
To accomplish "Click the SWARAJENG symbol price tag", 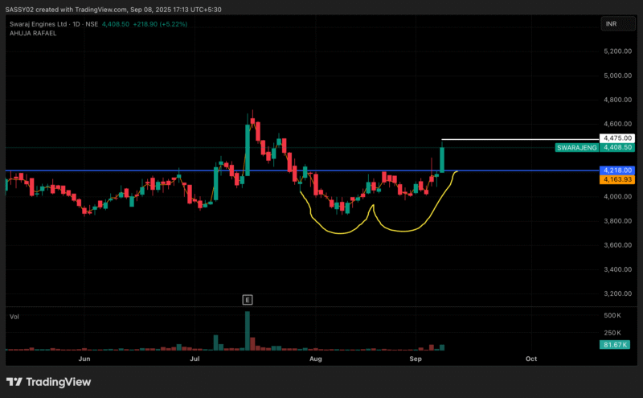I will 576,147.
